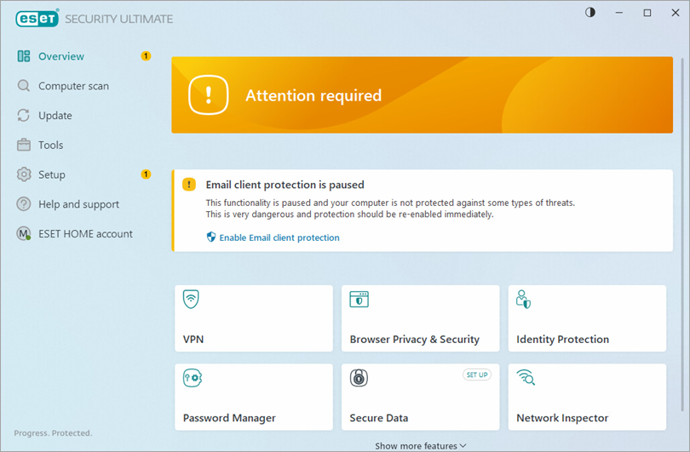Toggle the dark mode contrast icon
Screen dimensions: 690x452
pyautogui.click(x=590, y=12)
